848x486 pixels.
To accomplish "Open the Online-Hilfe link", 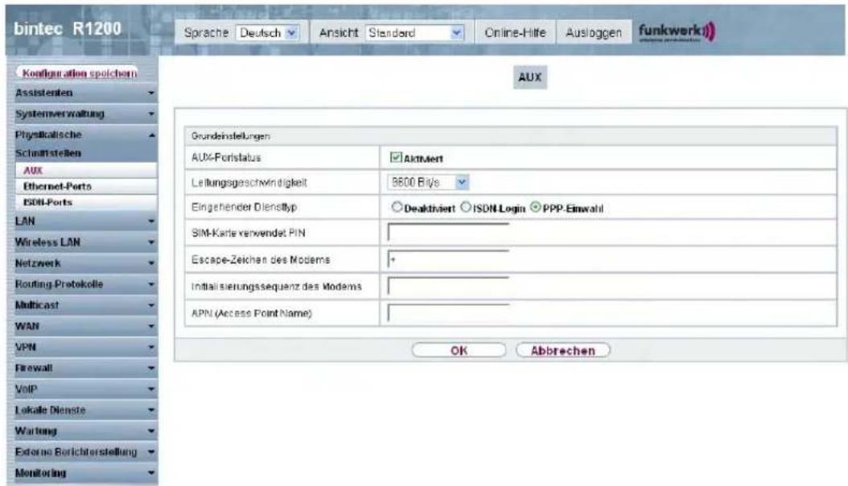I will pos(515,33).
